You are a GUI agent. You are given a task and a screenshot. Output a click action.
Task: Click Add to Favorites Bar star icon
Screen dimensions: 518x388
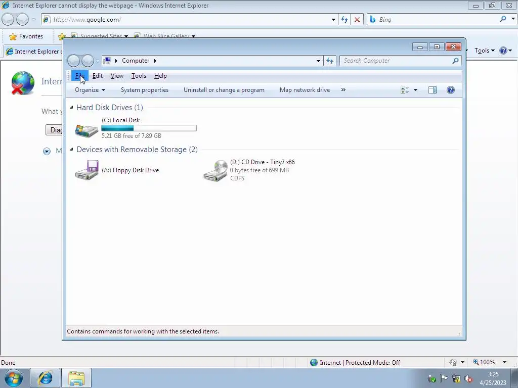tap(61, 36)
